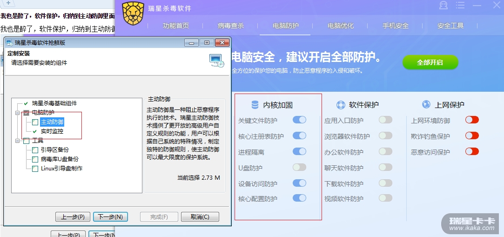Toggle 核心注册表防护 switch
The image size is (504, 237).
point(299,135)
